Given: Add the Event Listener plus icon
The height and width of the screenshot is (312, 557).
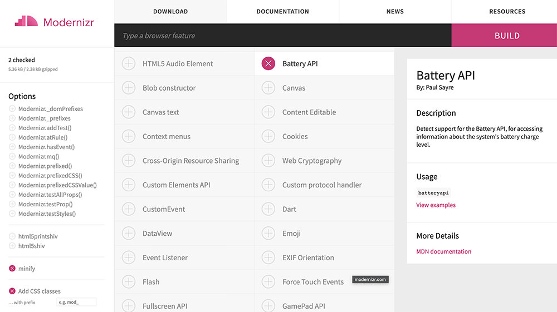Looking at the screenshot, I should tap(129, 257).
